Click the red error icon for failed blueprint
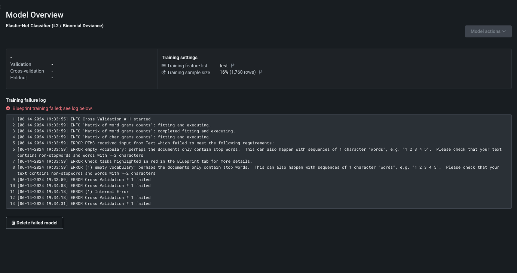 pos(8,108)
